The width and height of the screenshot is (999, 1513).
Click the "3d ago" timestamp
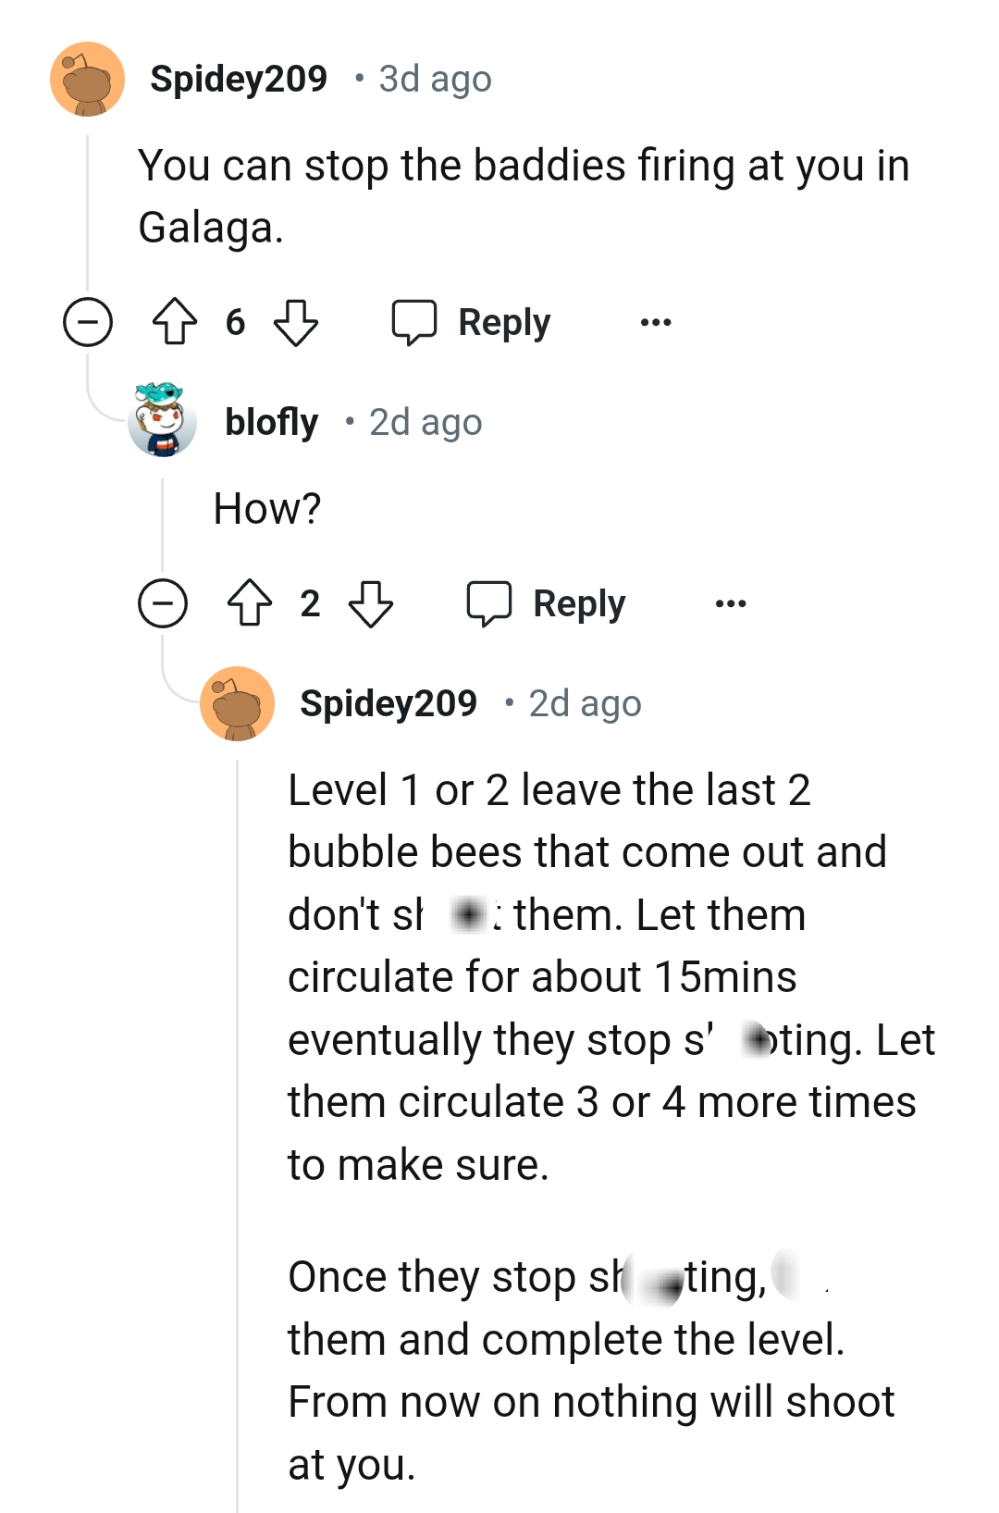435,80
